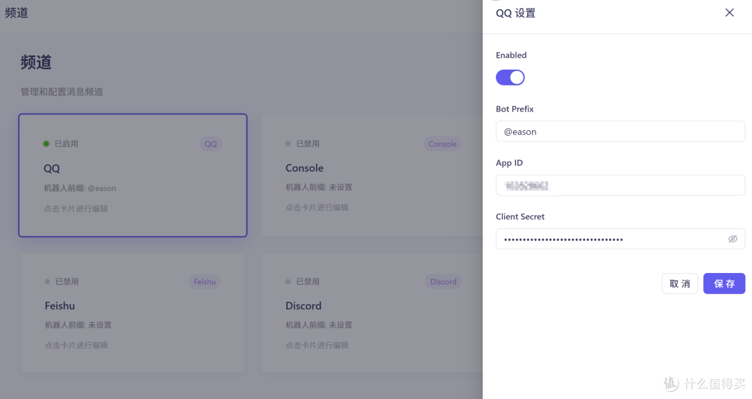Toggle the Enabled switch off
This screenshot has height=399, width=752.
[x=510, y=77]
